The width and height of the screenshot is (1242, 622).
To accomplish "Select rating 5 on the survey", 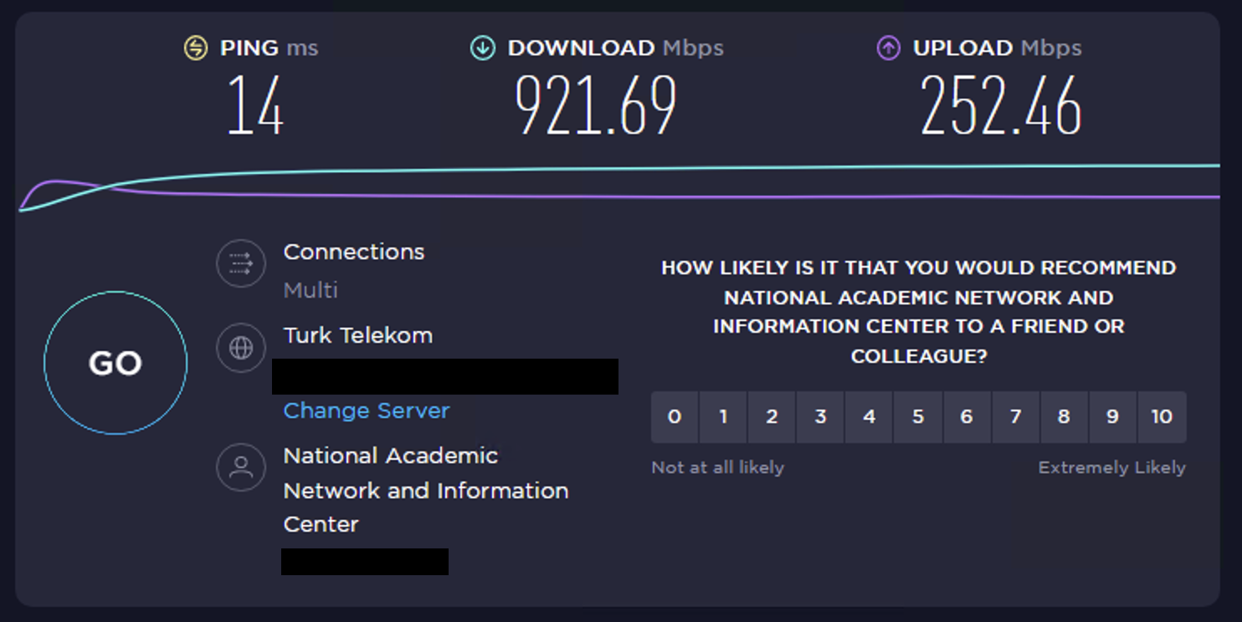I will tap(918, 416).
